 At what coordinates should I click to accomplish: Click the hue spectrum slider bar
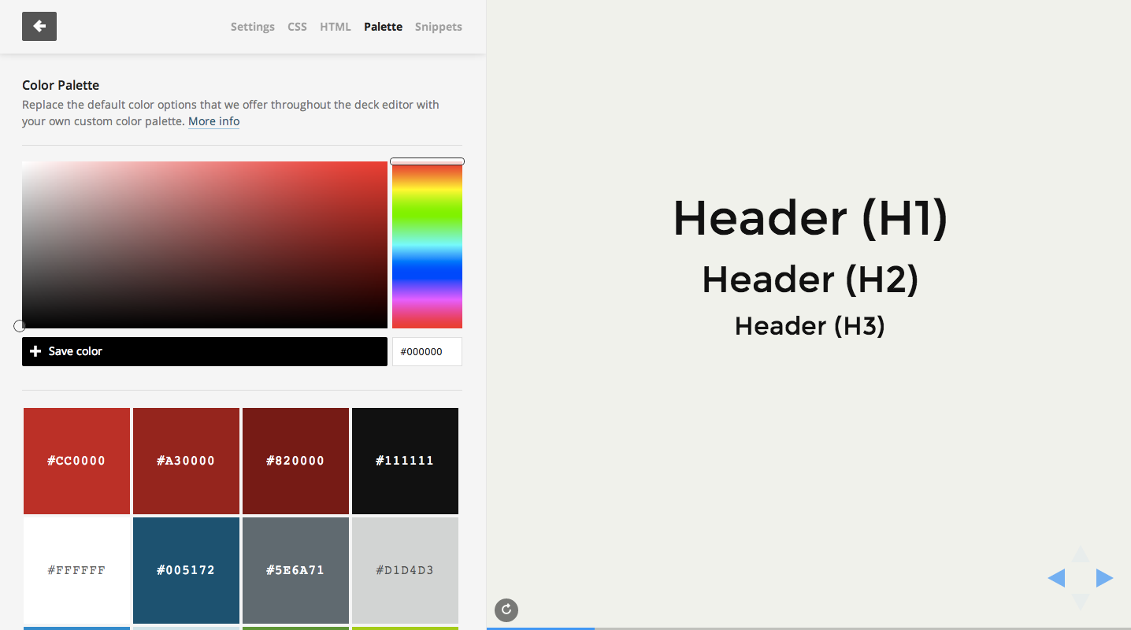click(x=427, y=245)
